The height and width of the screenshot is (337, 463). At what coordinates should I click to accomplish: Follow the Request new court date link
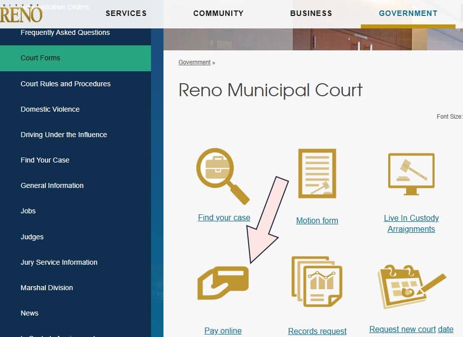[x=411, y=330]
